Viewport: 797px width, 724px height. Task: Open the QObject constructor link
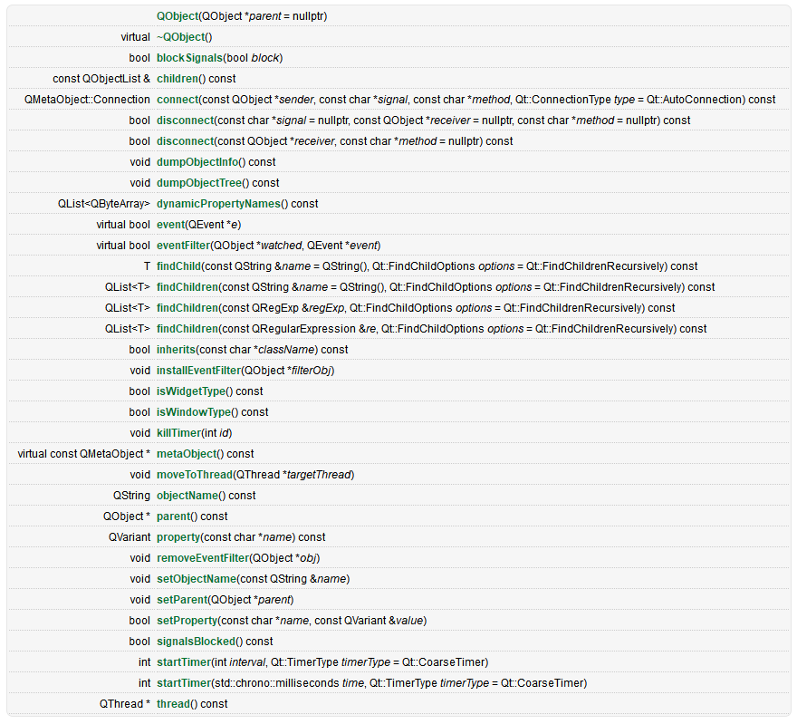pos(177,16)
